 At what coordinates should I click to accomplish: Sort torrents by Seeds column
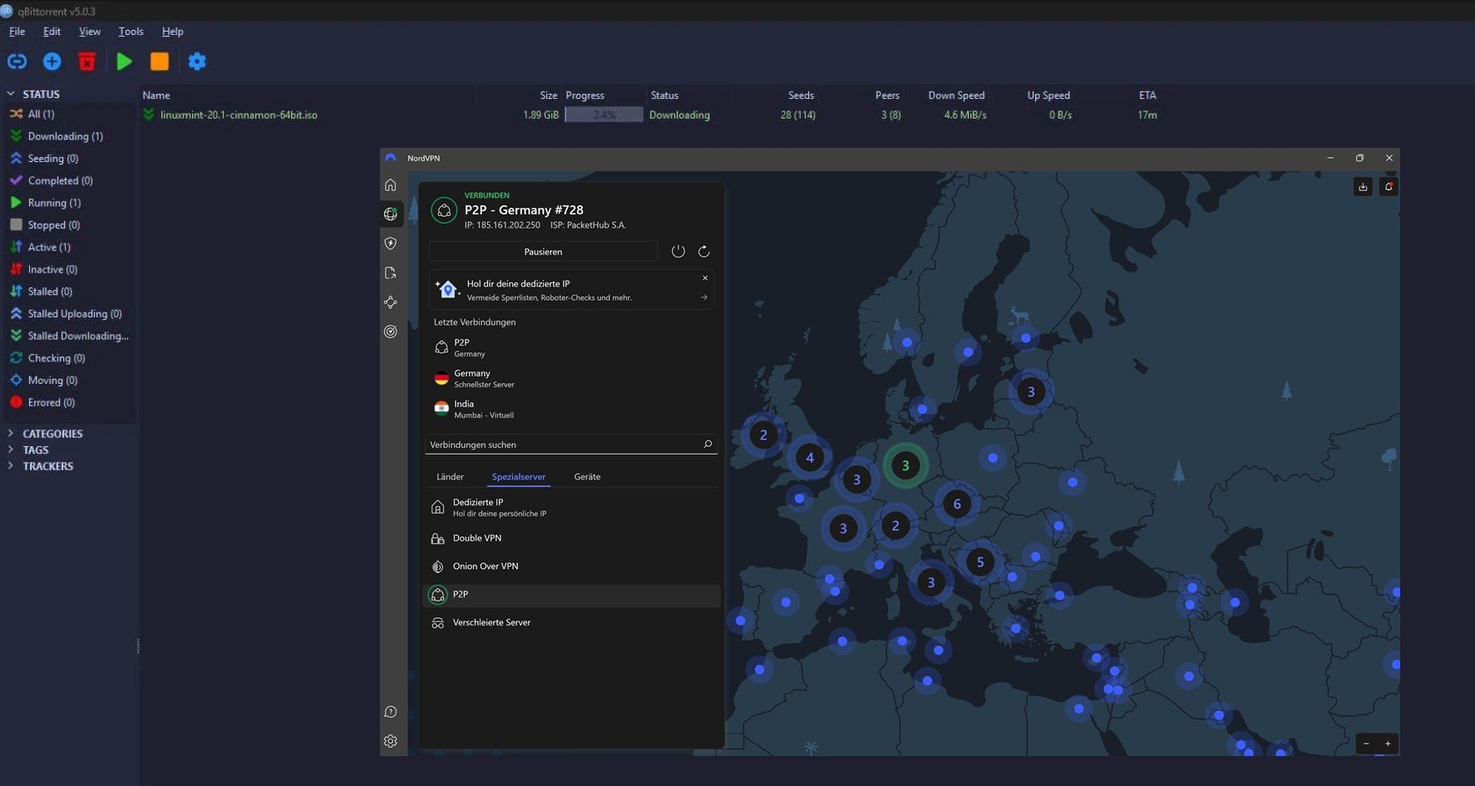click(x=801, y=96)
